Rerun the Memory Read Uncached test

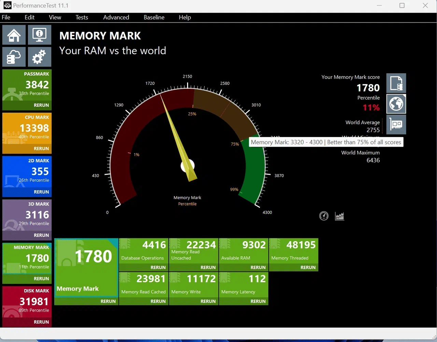[208, 268]
